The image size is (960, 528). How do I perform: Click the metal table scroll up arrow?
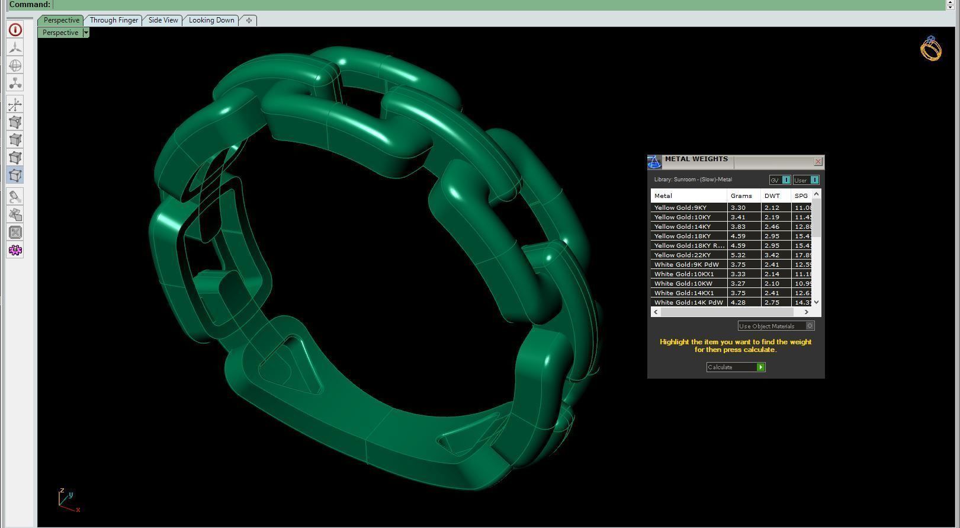tap(817, 194)
